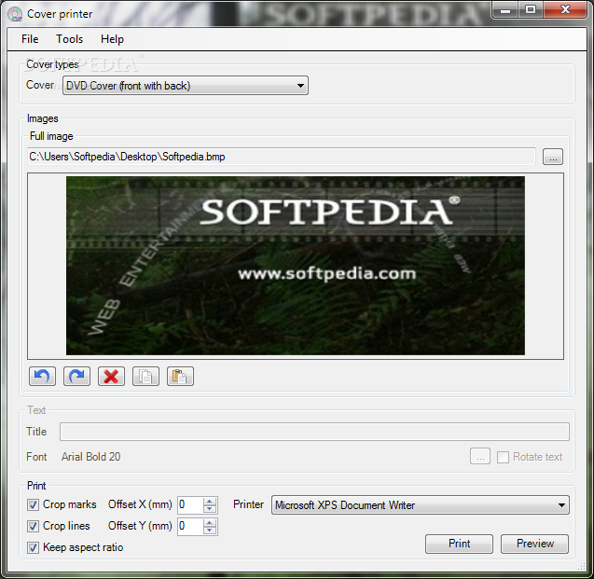594x579 pixels.
Task: Tick the Rotate text checkbox
Action: [x=503, y=457]
